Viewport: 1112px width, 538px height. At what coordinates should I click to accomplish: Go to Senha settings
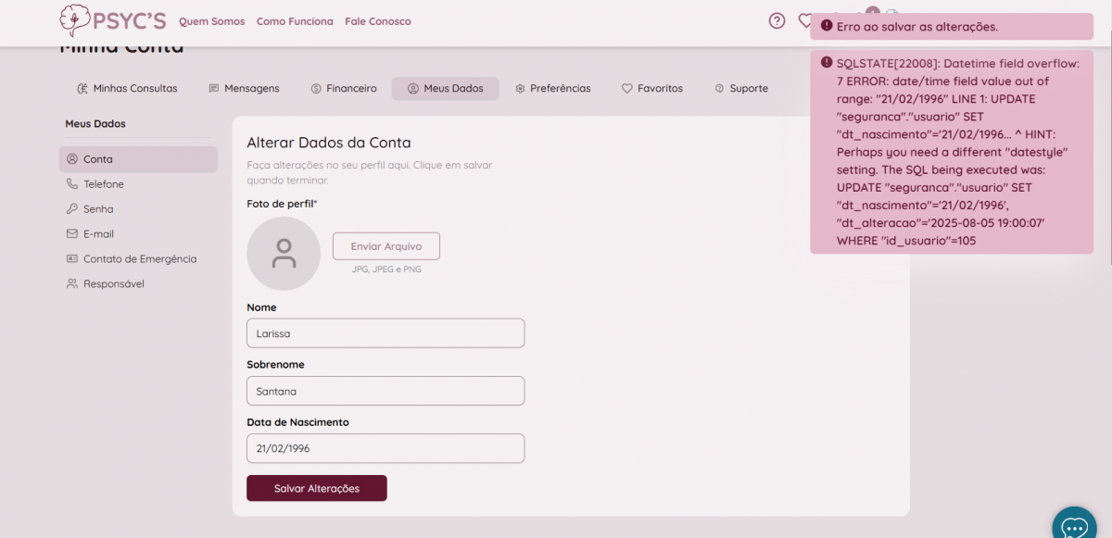point(98,209)
